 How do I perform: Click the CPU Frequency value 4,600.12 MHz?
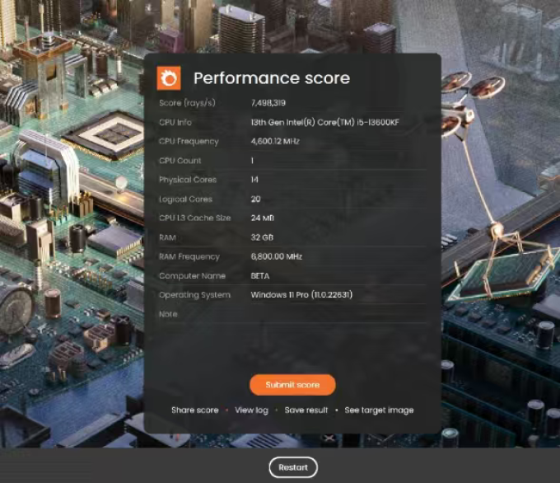(275, 141)
